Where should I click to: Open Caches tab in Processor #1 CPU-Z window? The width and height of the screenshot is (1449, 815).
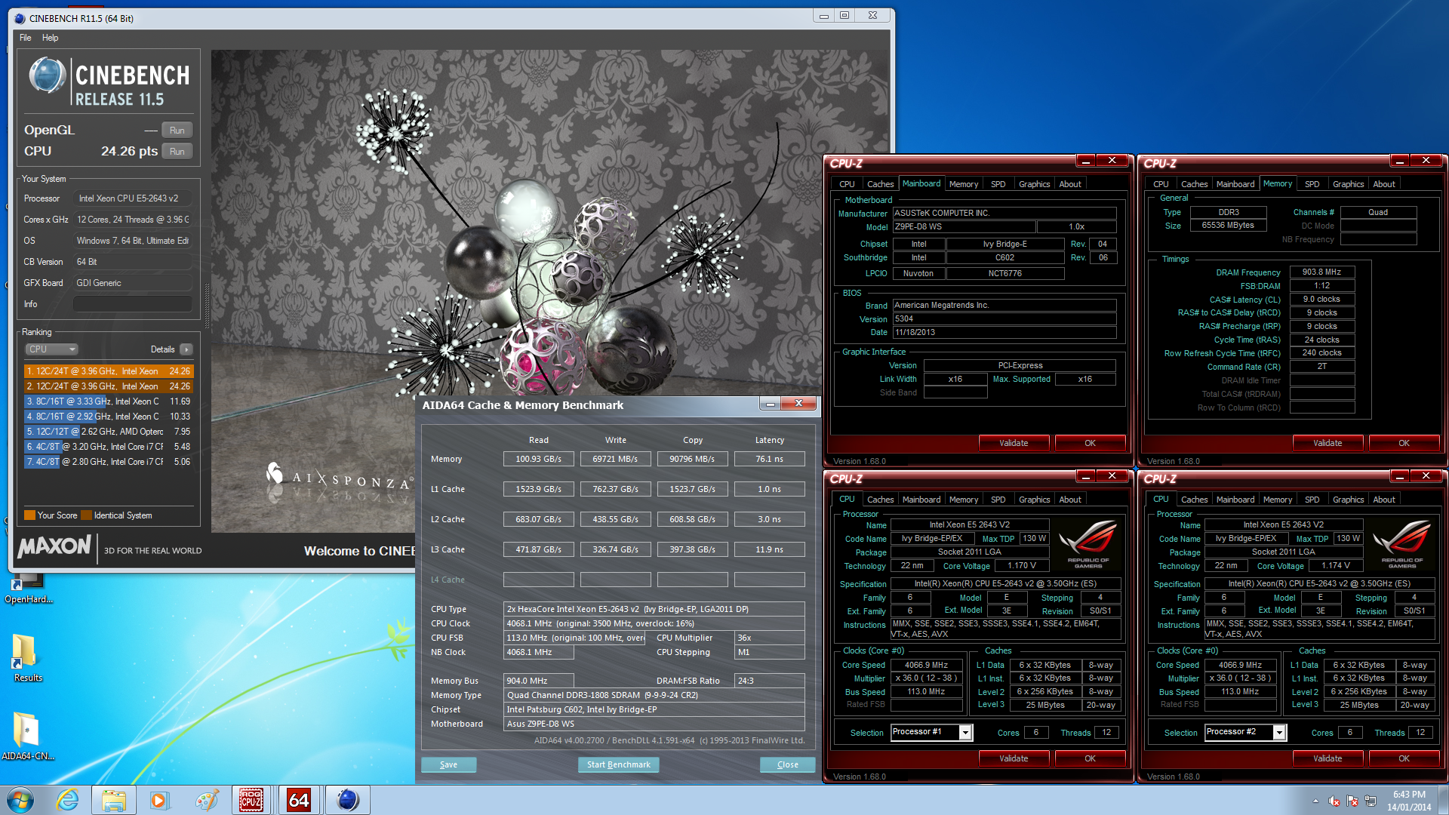click(880, 500)
